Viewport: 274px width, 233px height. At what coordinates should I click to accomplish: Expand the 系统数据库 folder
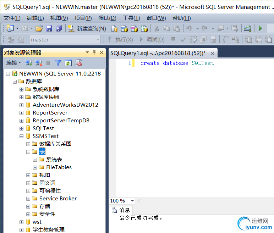point(21,89)
